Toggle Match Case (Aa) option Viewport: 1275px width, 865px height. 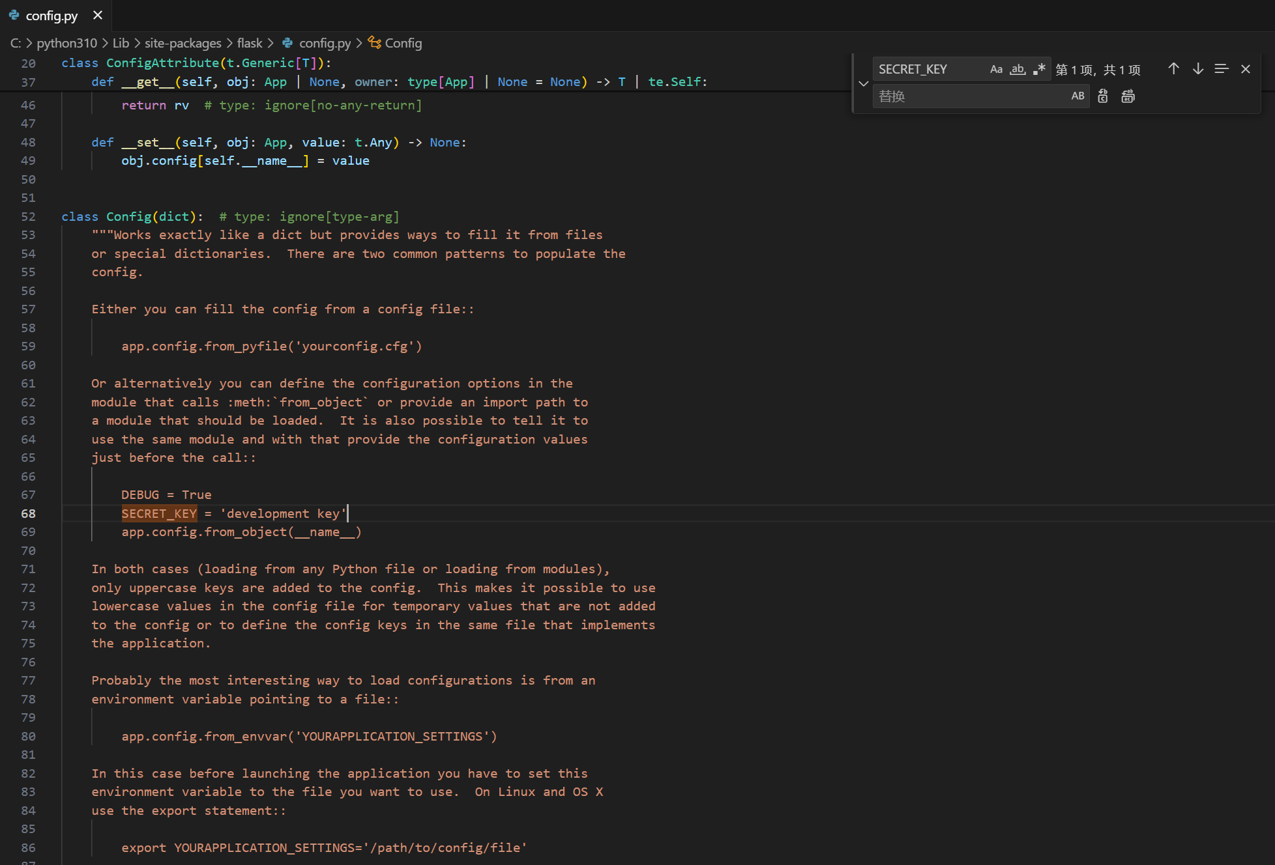995,69
